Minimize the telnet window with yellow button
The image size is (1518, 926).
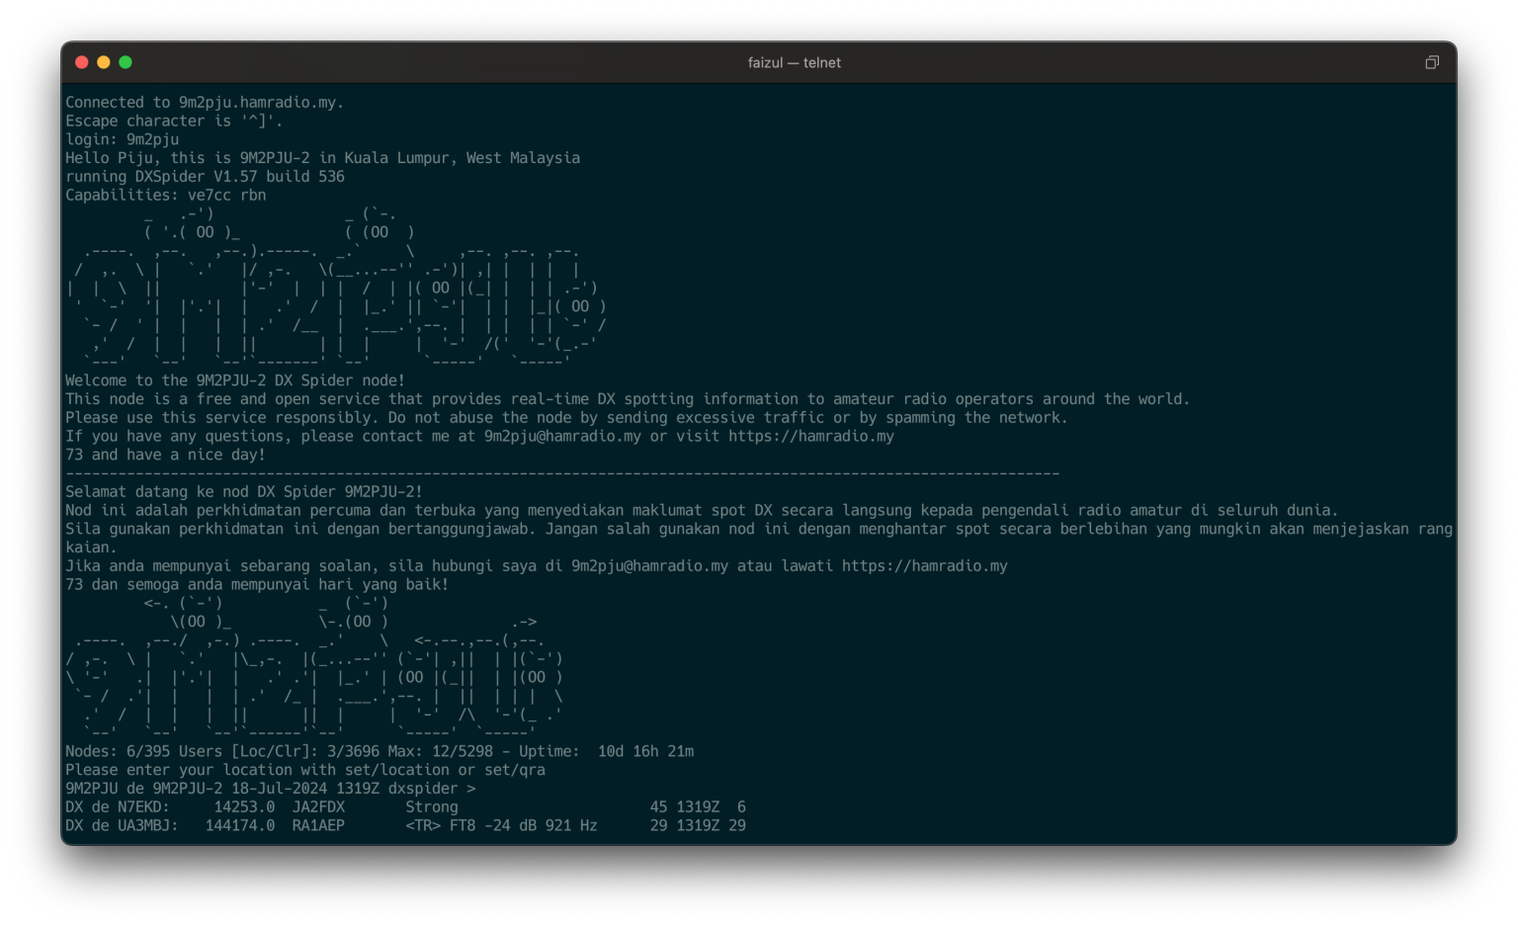(x=104, y=62)
